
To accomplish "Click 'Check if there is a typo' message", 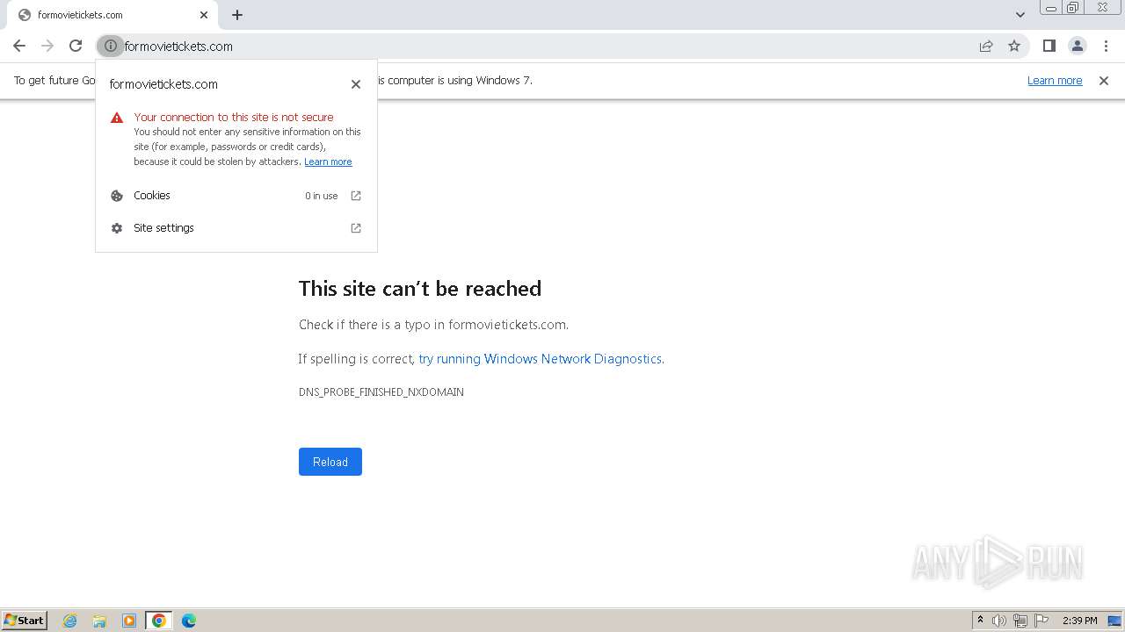I will tap(433, 325).
